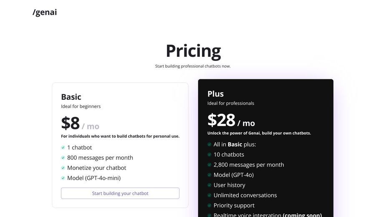Image resolution: width=386 pixels, height=217 pixels.
Task: Click the Plus plan title
Action: [x=215, y=94]
